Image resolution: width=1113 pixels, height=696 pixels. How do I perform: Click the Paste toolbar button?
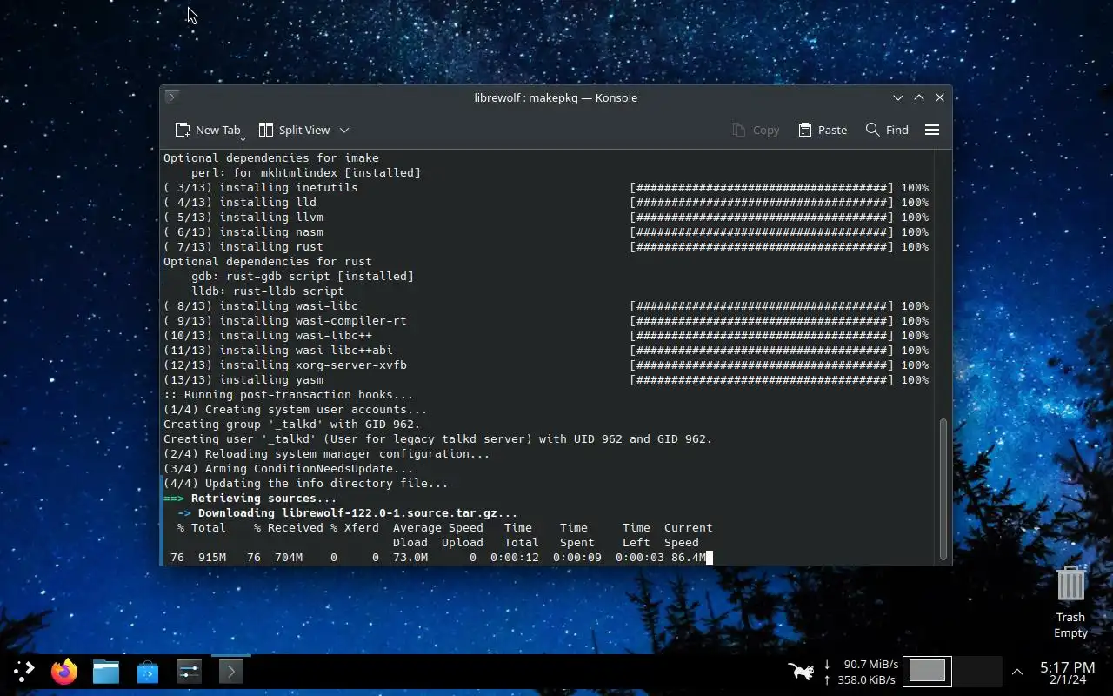coord(823,130)
